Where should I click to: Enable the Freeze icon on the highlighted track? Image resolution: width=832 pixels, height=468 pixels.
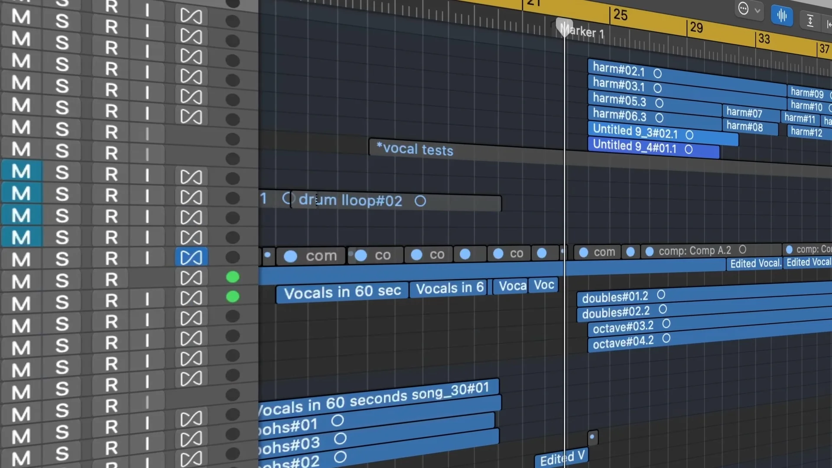192,257
